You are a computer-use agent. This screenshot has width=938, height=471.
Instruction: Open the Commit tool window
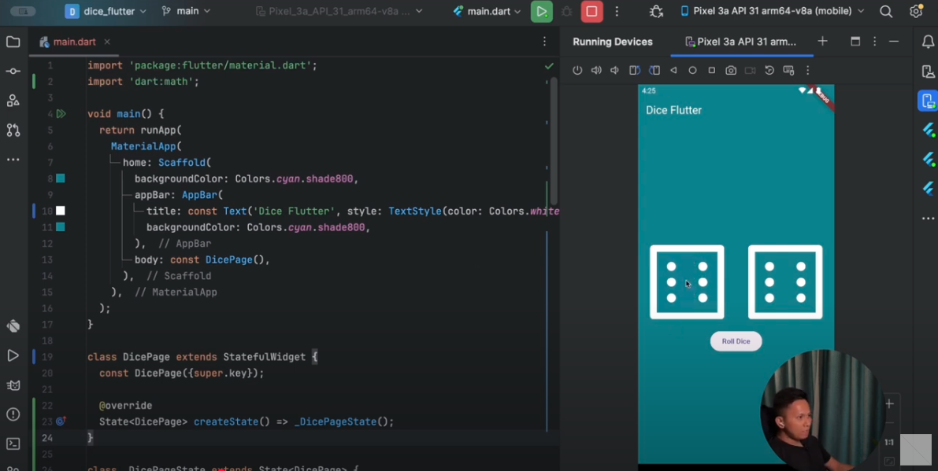tap(13, 71)
